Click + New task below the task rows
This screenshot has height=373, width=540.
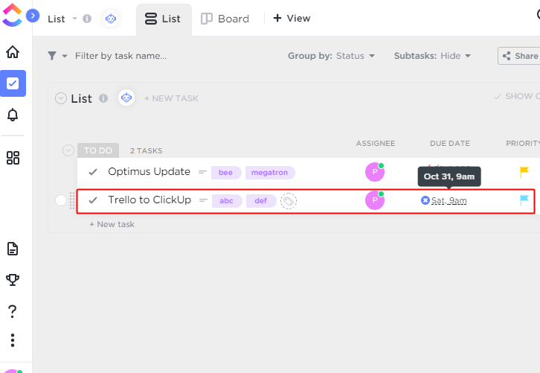point(112,224)
